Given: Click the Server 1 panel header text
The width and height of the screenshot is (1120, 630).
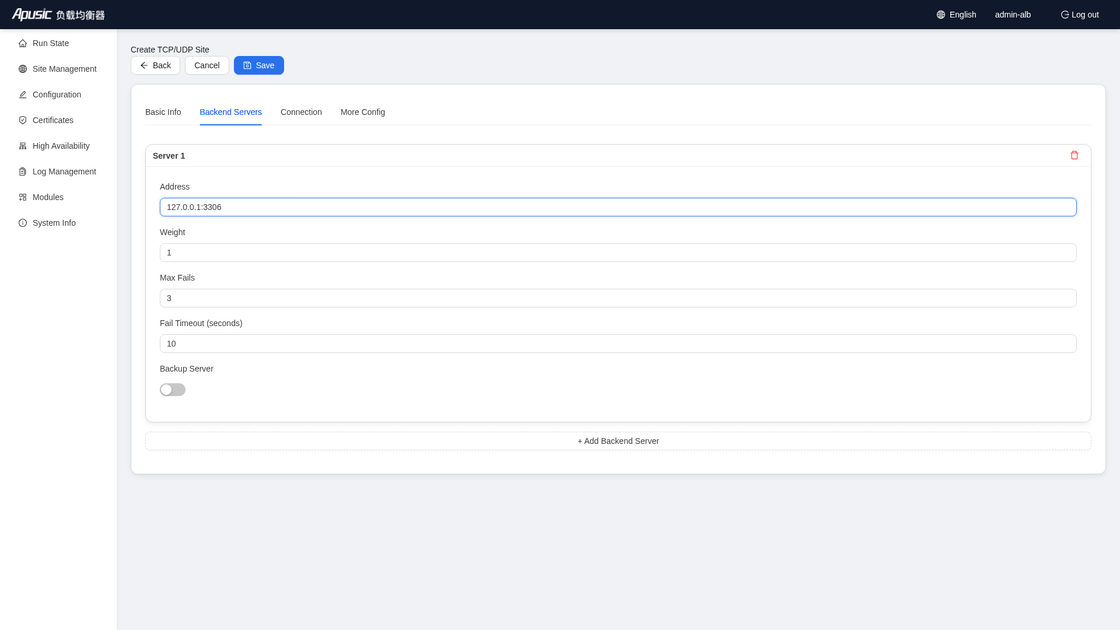Looking at the screenshot, I should 169,156.
